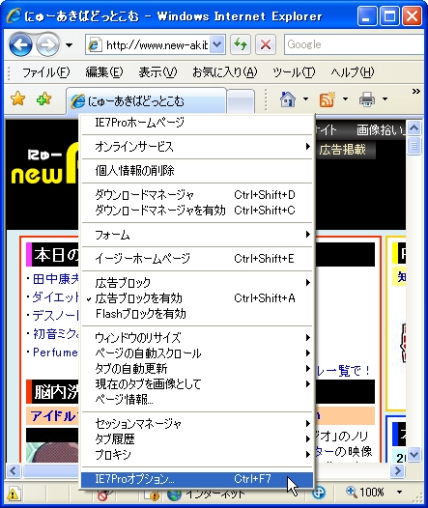The height and width of the screenshot is (508, 428).
Task: Expand the フォーム submenu
Action: click(x=197, y=235)
